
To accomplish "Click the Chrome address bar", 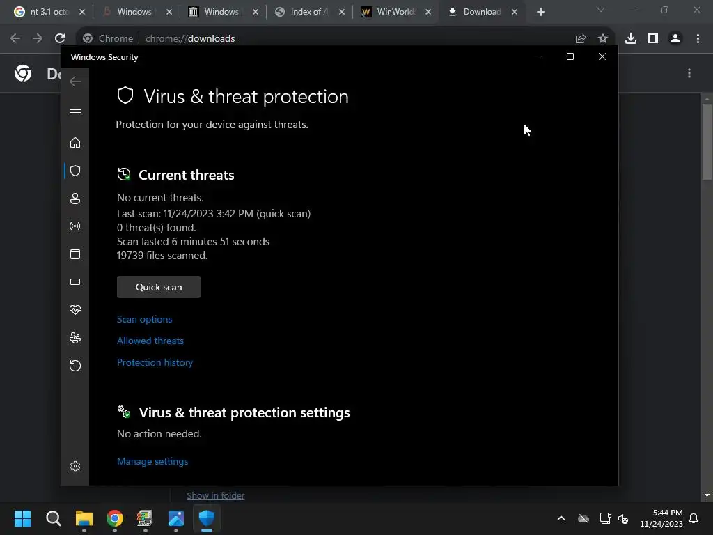I will (x=345, y=38).
